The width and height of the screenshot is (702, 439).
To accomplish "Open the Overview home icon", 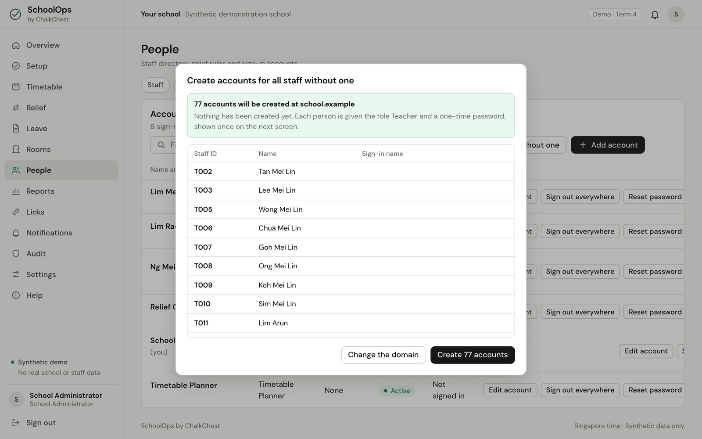I will pos(16,45).
